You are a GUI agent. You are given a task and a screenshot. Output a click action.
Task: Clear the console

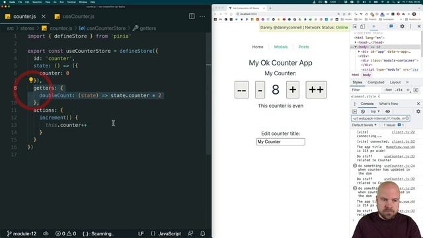363,112
